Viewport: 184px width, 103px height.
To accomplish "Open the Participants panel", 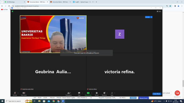I will pos(69,94).
